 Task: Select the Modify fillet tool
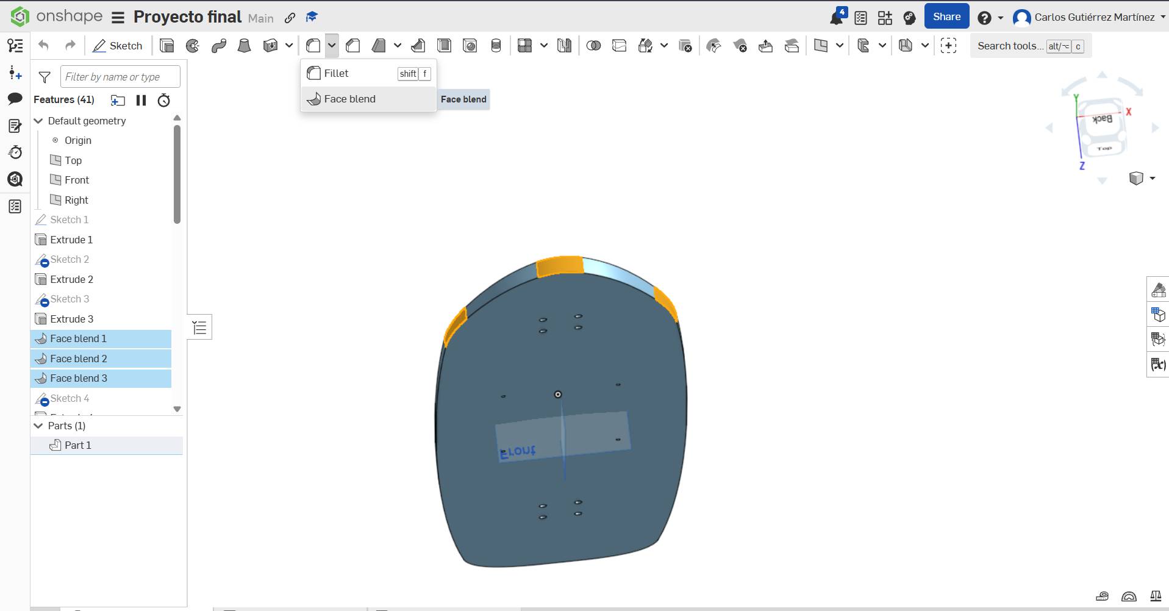[x=713, y=46]
